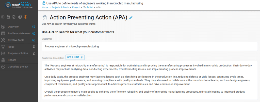Click the save disk icon in sidebar
Viewport: 260px width, 102px height.
click(x=3, y=17)
